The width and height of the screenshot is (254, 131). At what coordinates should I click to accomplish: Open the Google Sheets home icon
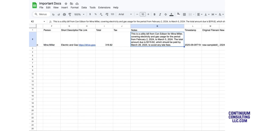click(35, 5)
